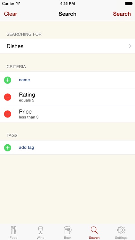Edit the Price less than 3 criterion
Image resolution: width=135 pixels, height=240 pixels.
pos(67,114)
